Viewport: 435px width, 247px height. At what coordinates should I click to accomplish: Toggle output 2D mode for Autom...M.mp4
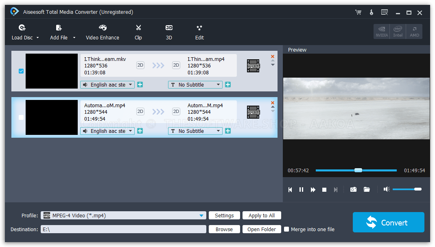click(176, 112)
